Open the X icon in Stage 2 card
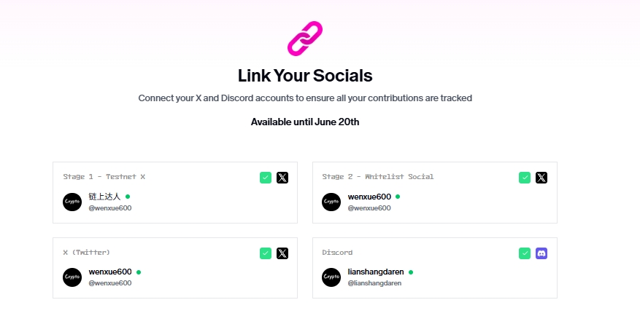The image size is (640, 324). point(541,178)
